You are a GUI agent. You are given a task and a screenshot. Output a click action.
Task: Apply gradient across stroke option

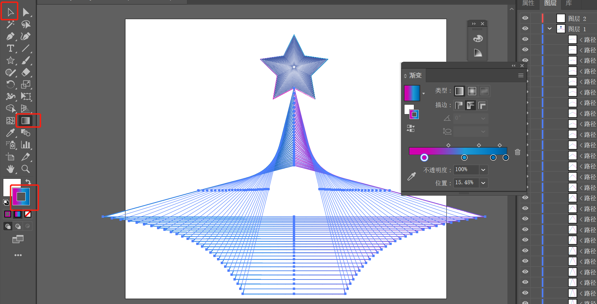click(x=482, y=105)
